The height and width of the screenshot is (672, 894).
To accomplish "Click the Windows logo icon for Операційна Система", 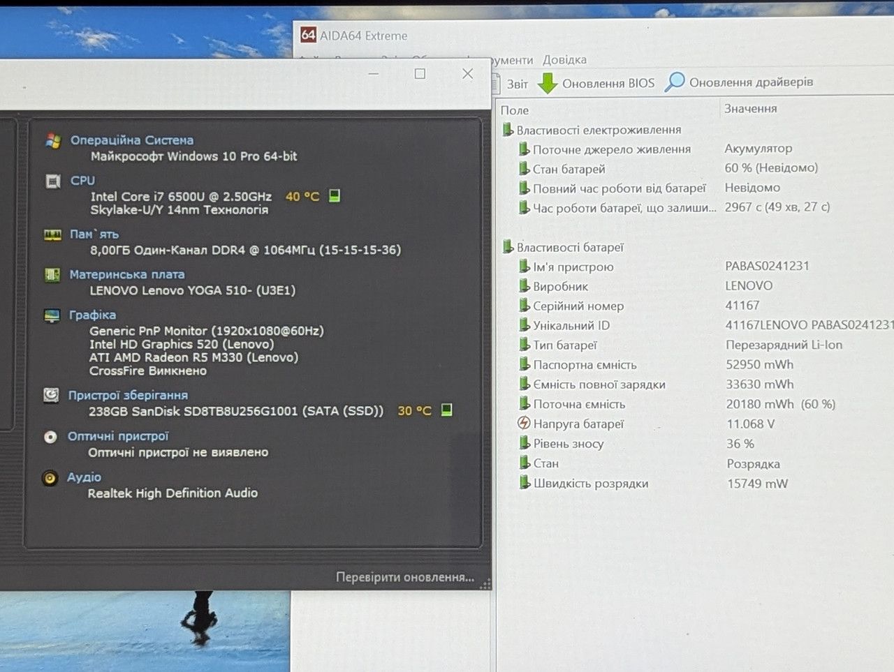I will click(x=53, y=140).
